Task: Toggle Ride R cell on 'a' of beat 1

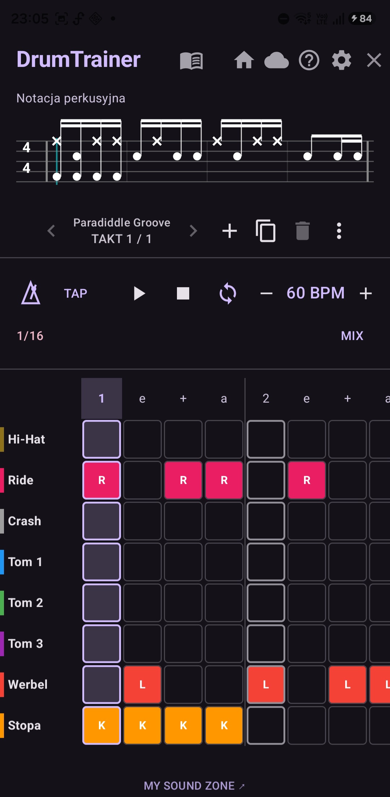Action: coord(224,480)
